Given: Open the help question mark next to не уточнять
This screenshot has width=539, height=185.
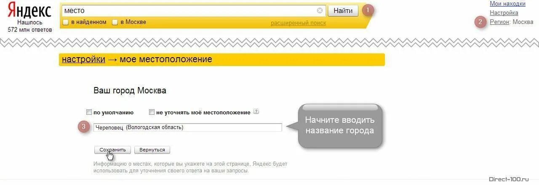Looking at the screenshot, I should [x=256, y=112].
